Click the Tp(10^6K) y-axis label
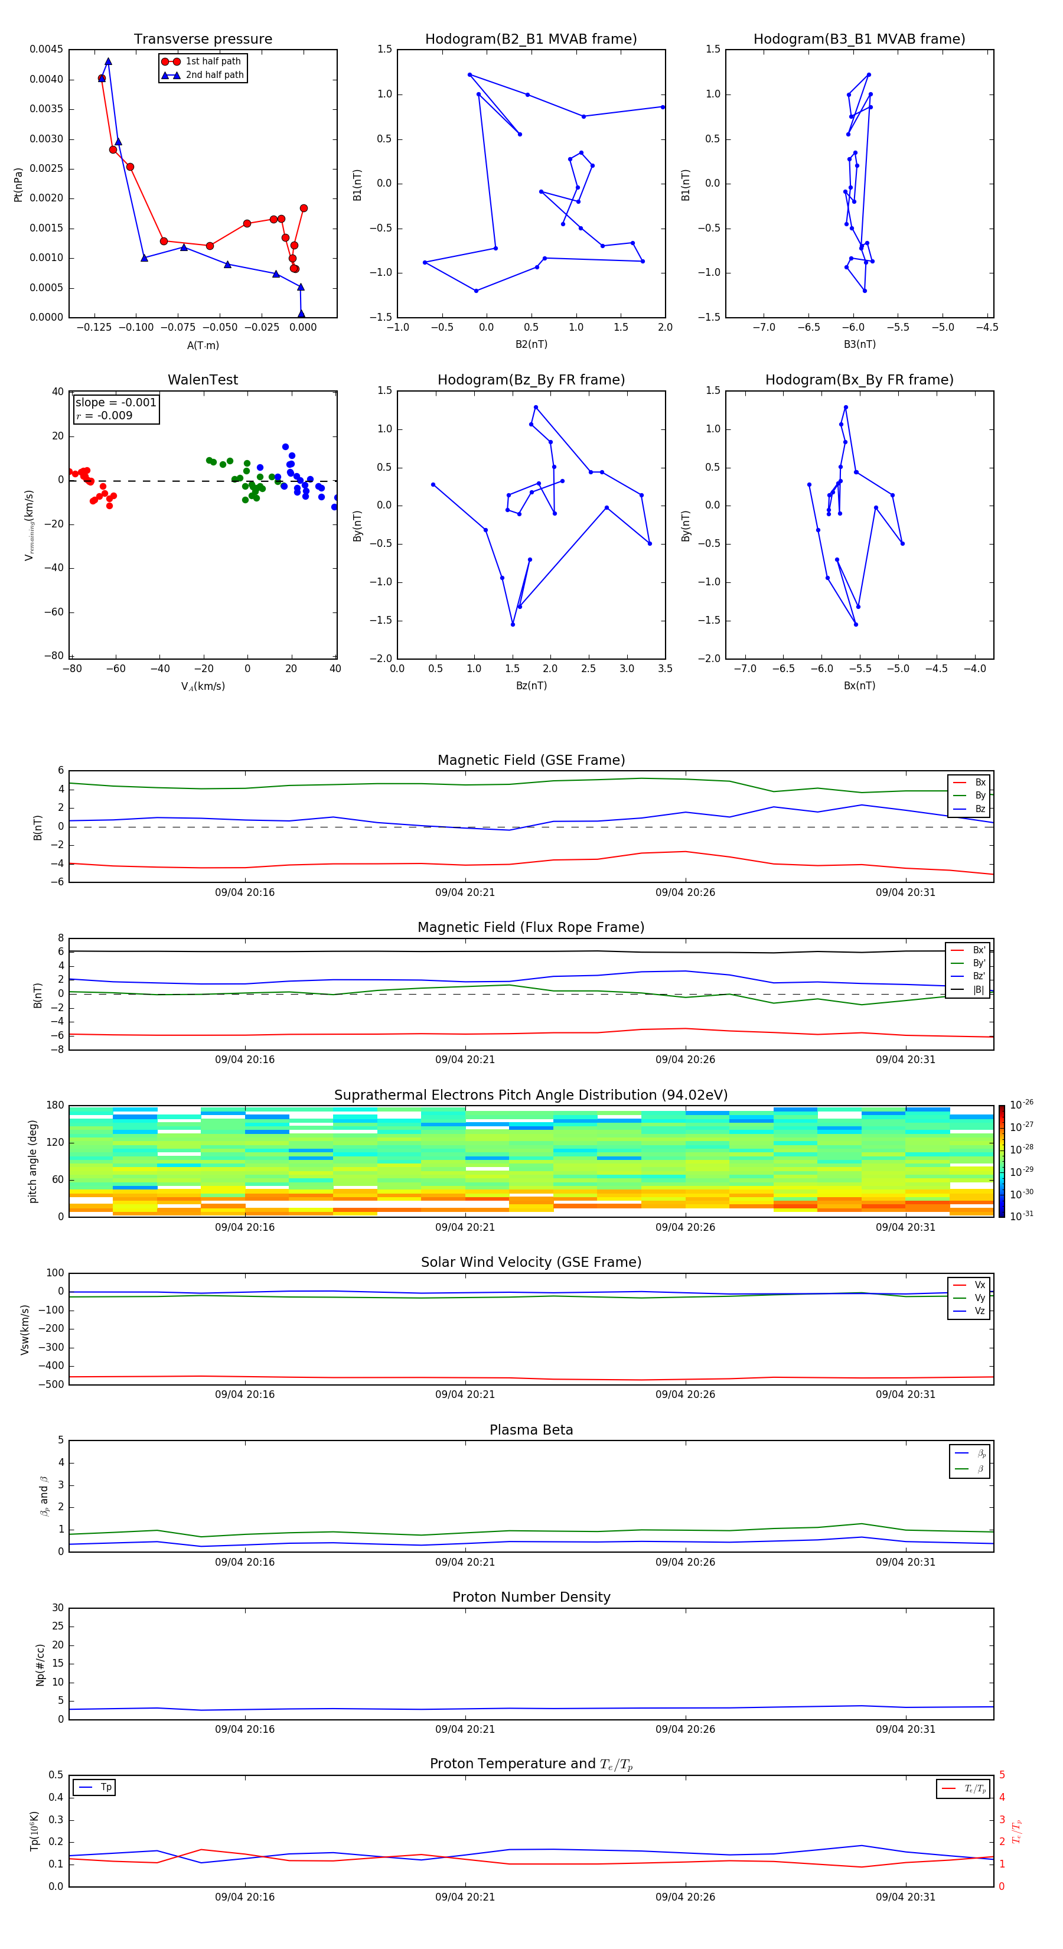Screen dimensions: 1063x1949 click(x=34, y=1831)
